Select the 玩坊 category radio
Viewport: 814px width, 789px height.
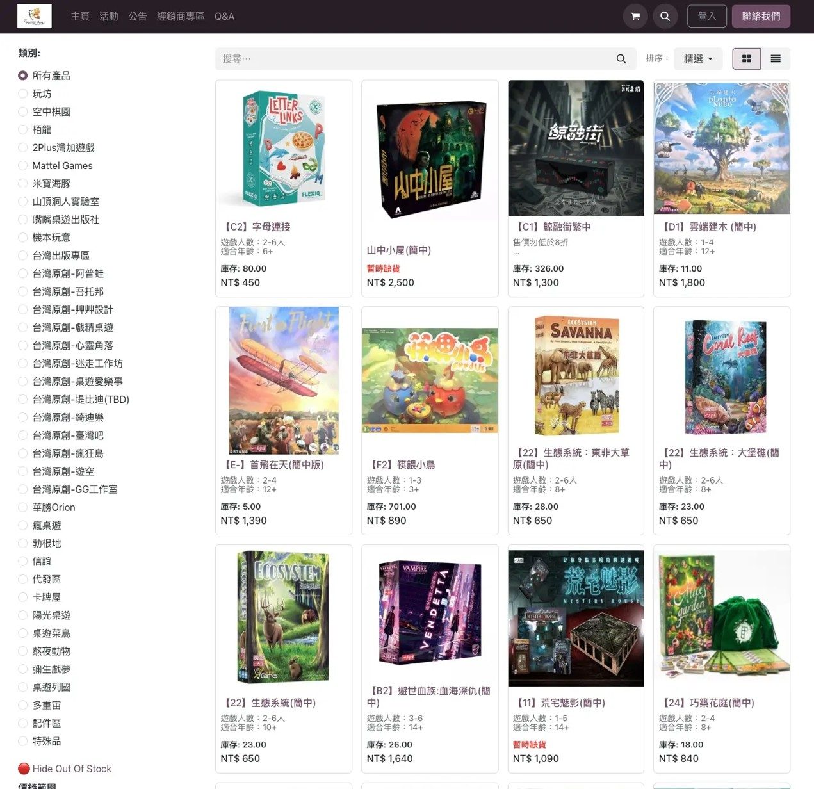pos(23,94)
